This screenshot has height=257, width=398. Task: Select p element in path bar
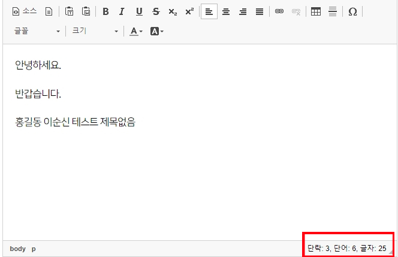coord(34,249)
